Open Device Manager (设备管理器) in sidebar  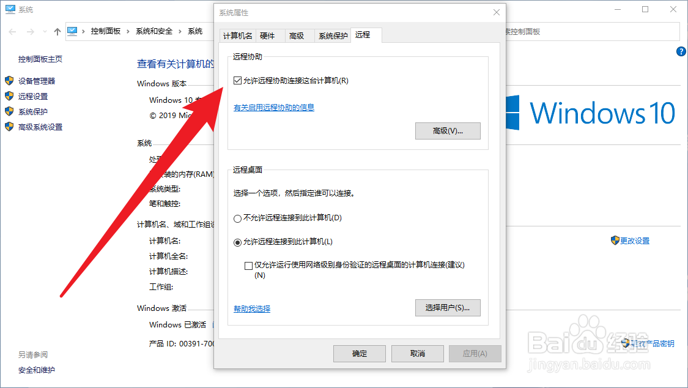pyautogui.click(x=37, y=81)
